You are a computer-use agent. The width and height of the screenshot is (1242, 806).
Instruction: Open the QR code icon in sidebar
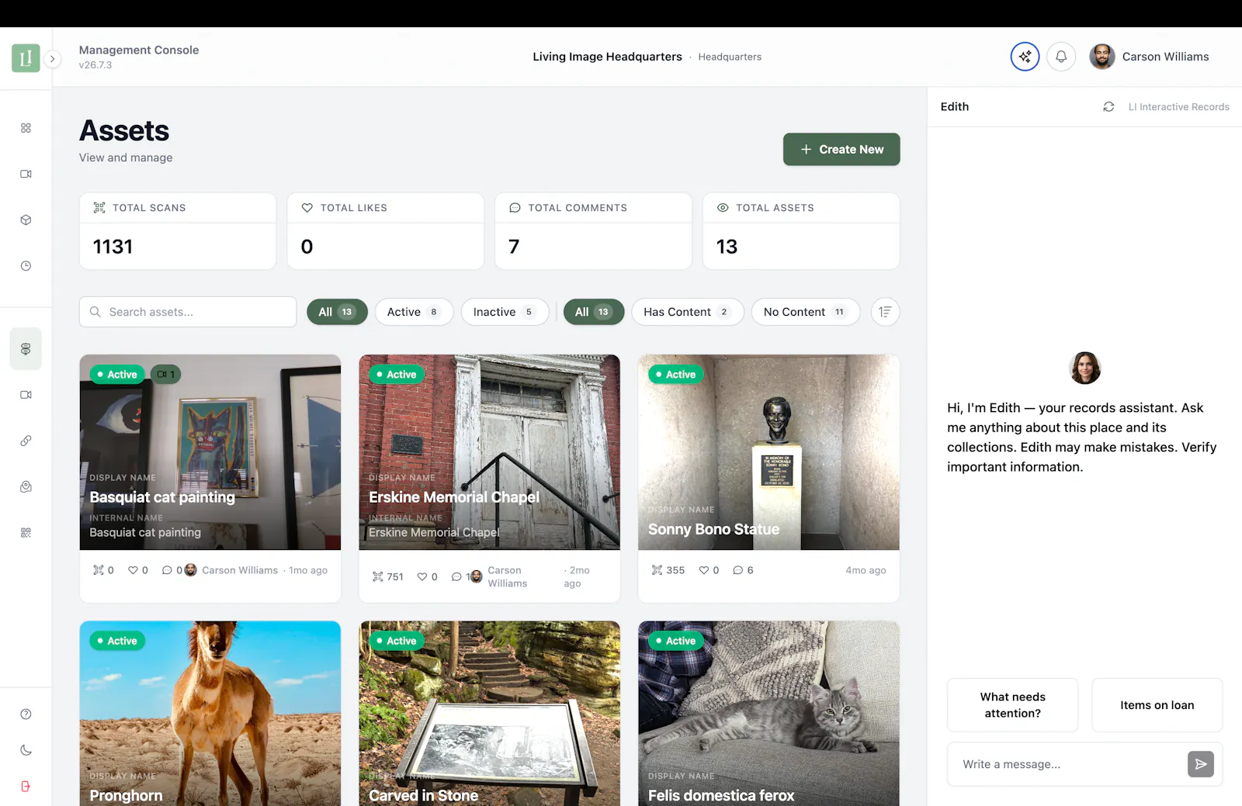26,533
